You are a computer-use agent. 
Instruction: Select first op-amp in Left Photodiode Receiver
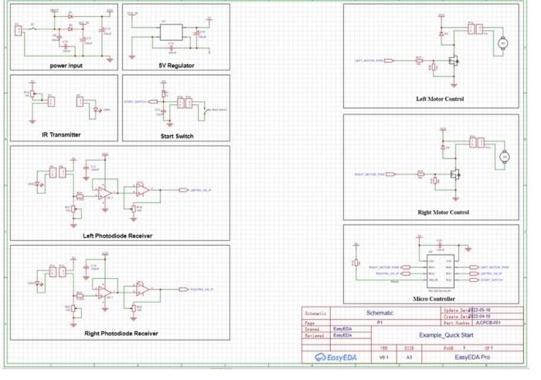(x=104, y=193)
